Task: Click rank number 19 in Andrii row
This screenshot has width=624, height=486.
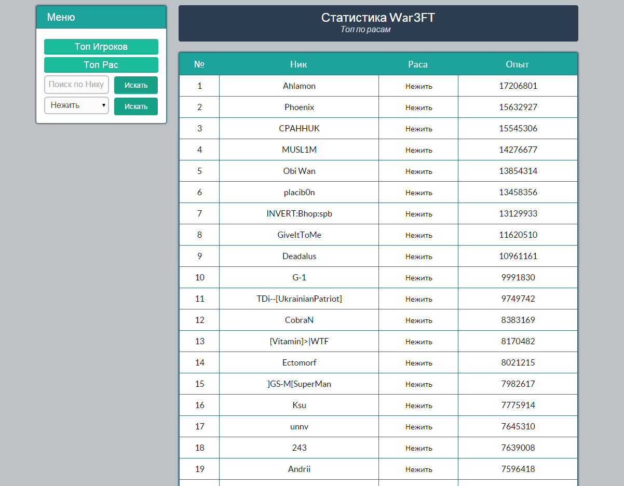Action: (200, 469)
